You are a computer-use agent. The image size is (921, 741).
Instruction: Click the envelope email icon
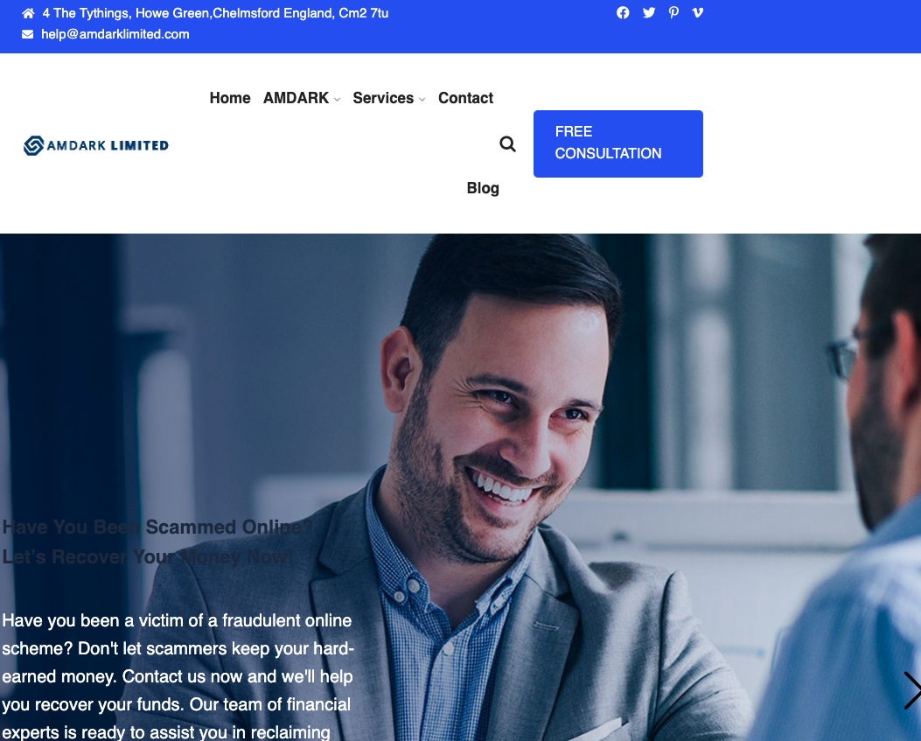(28, 35)
